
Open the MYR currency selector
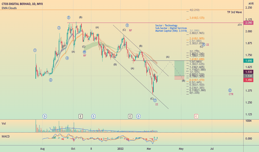click(x=251, y=4)
